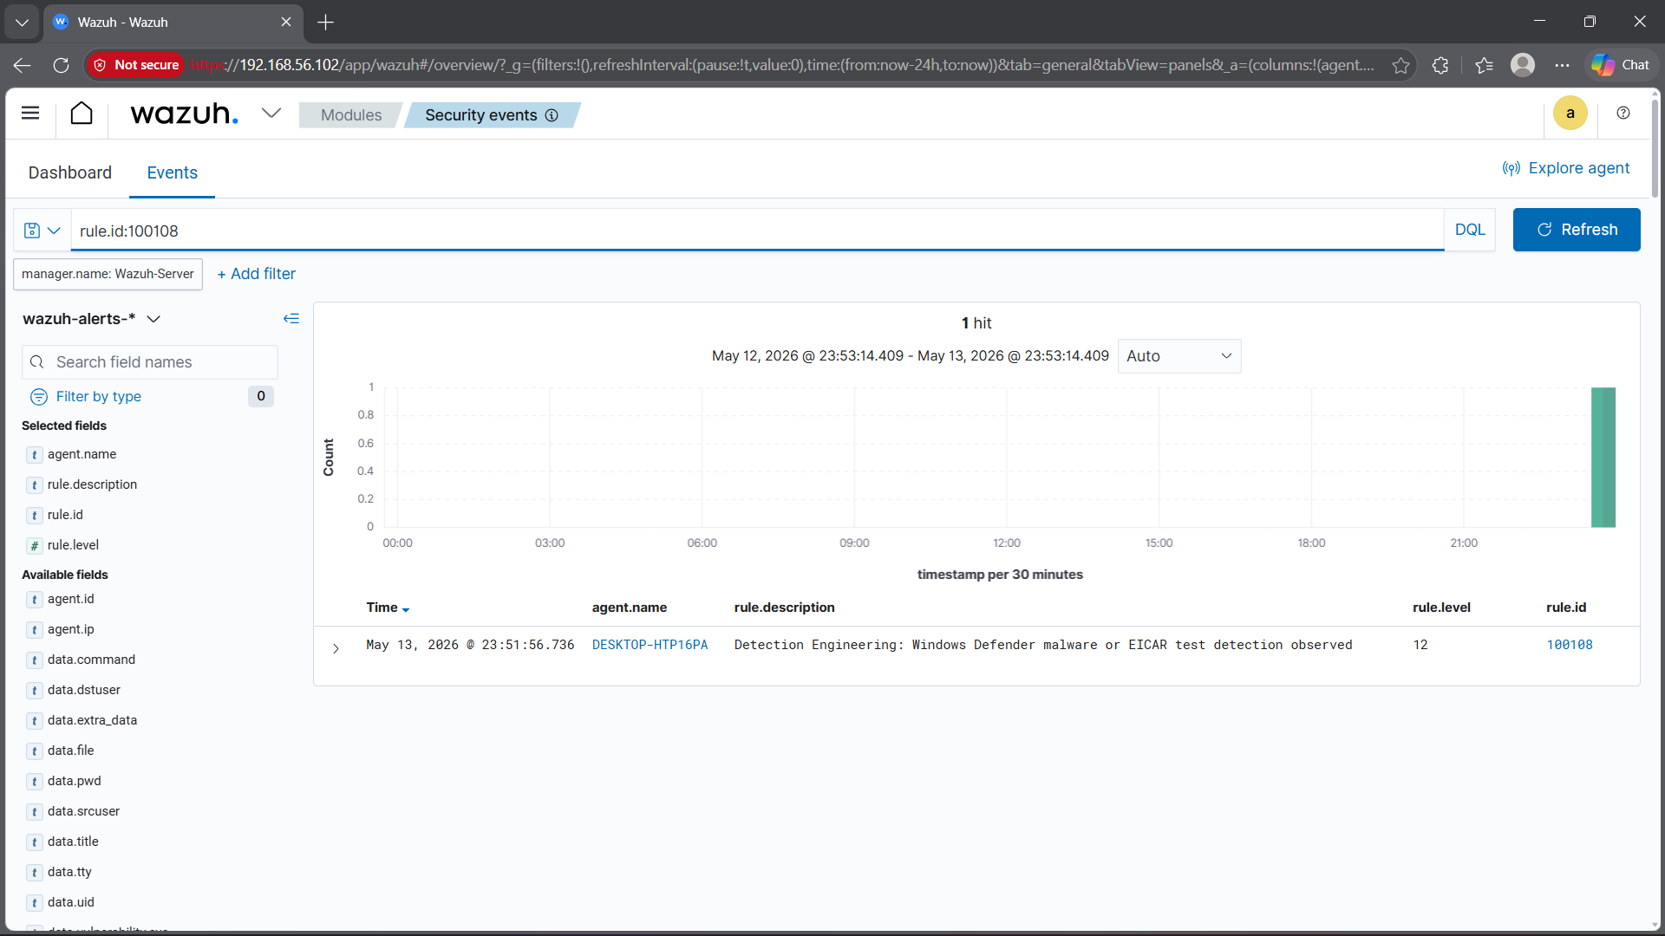Add a new filter
1665x936 pixels.
coord(256,274)
